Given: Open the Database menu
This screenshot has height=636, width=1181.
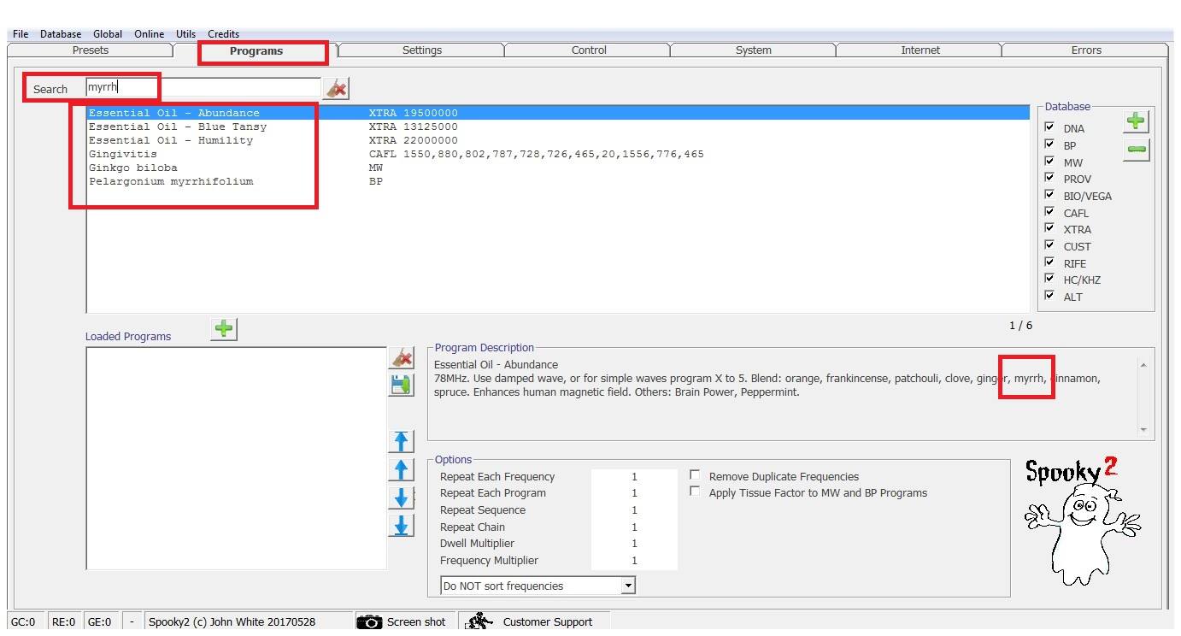Looking at the screenshot, I should click(x=61, y=34).
